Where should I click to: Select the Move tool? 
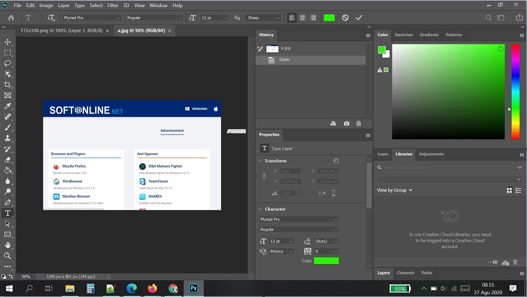click(7, 42)
